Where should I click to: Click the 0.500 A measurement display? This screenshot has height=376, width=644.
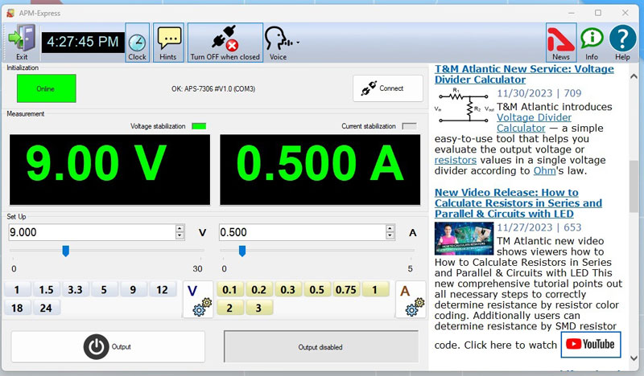coord(320,170)
